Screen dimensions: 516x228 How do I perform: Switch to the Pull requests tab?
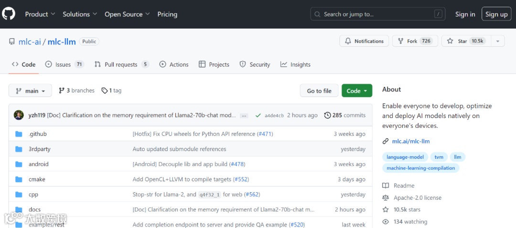pyautogui.click(x=122, y=64)
